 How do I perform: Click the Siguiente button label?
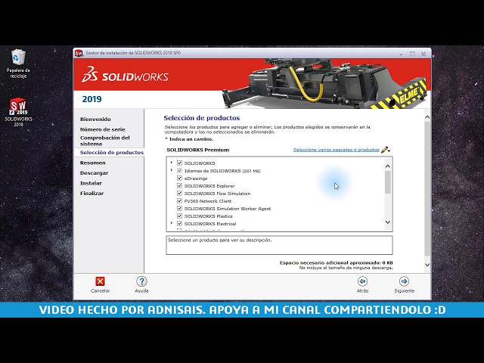[x=404, y=290]
